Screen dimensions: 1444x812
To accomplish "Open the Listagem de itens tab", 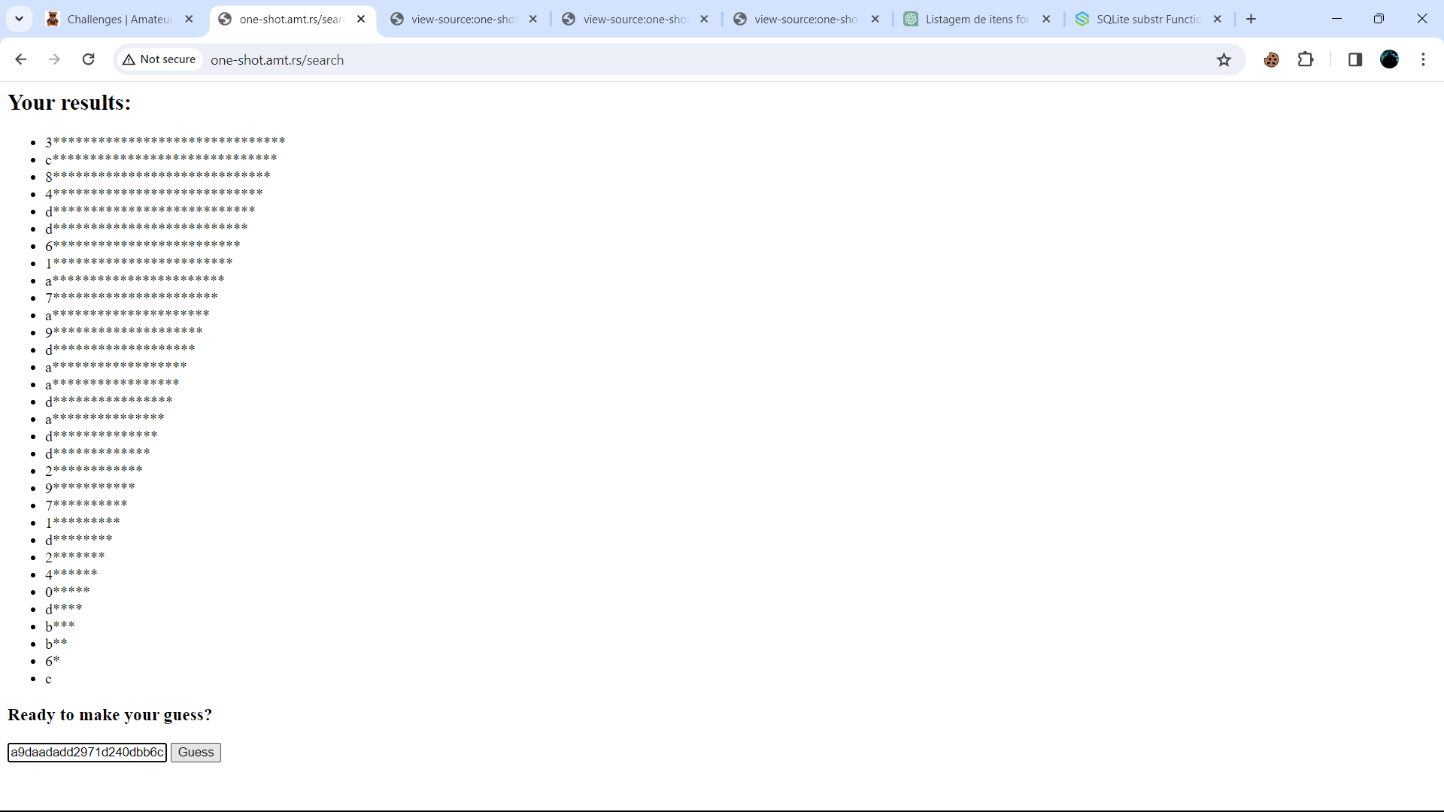I will coord(976,20).
